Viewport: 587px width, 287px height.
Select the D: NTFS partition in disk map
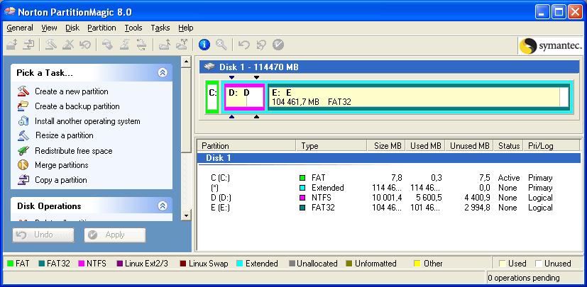(x=244, y=97)
